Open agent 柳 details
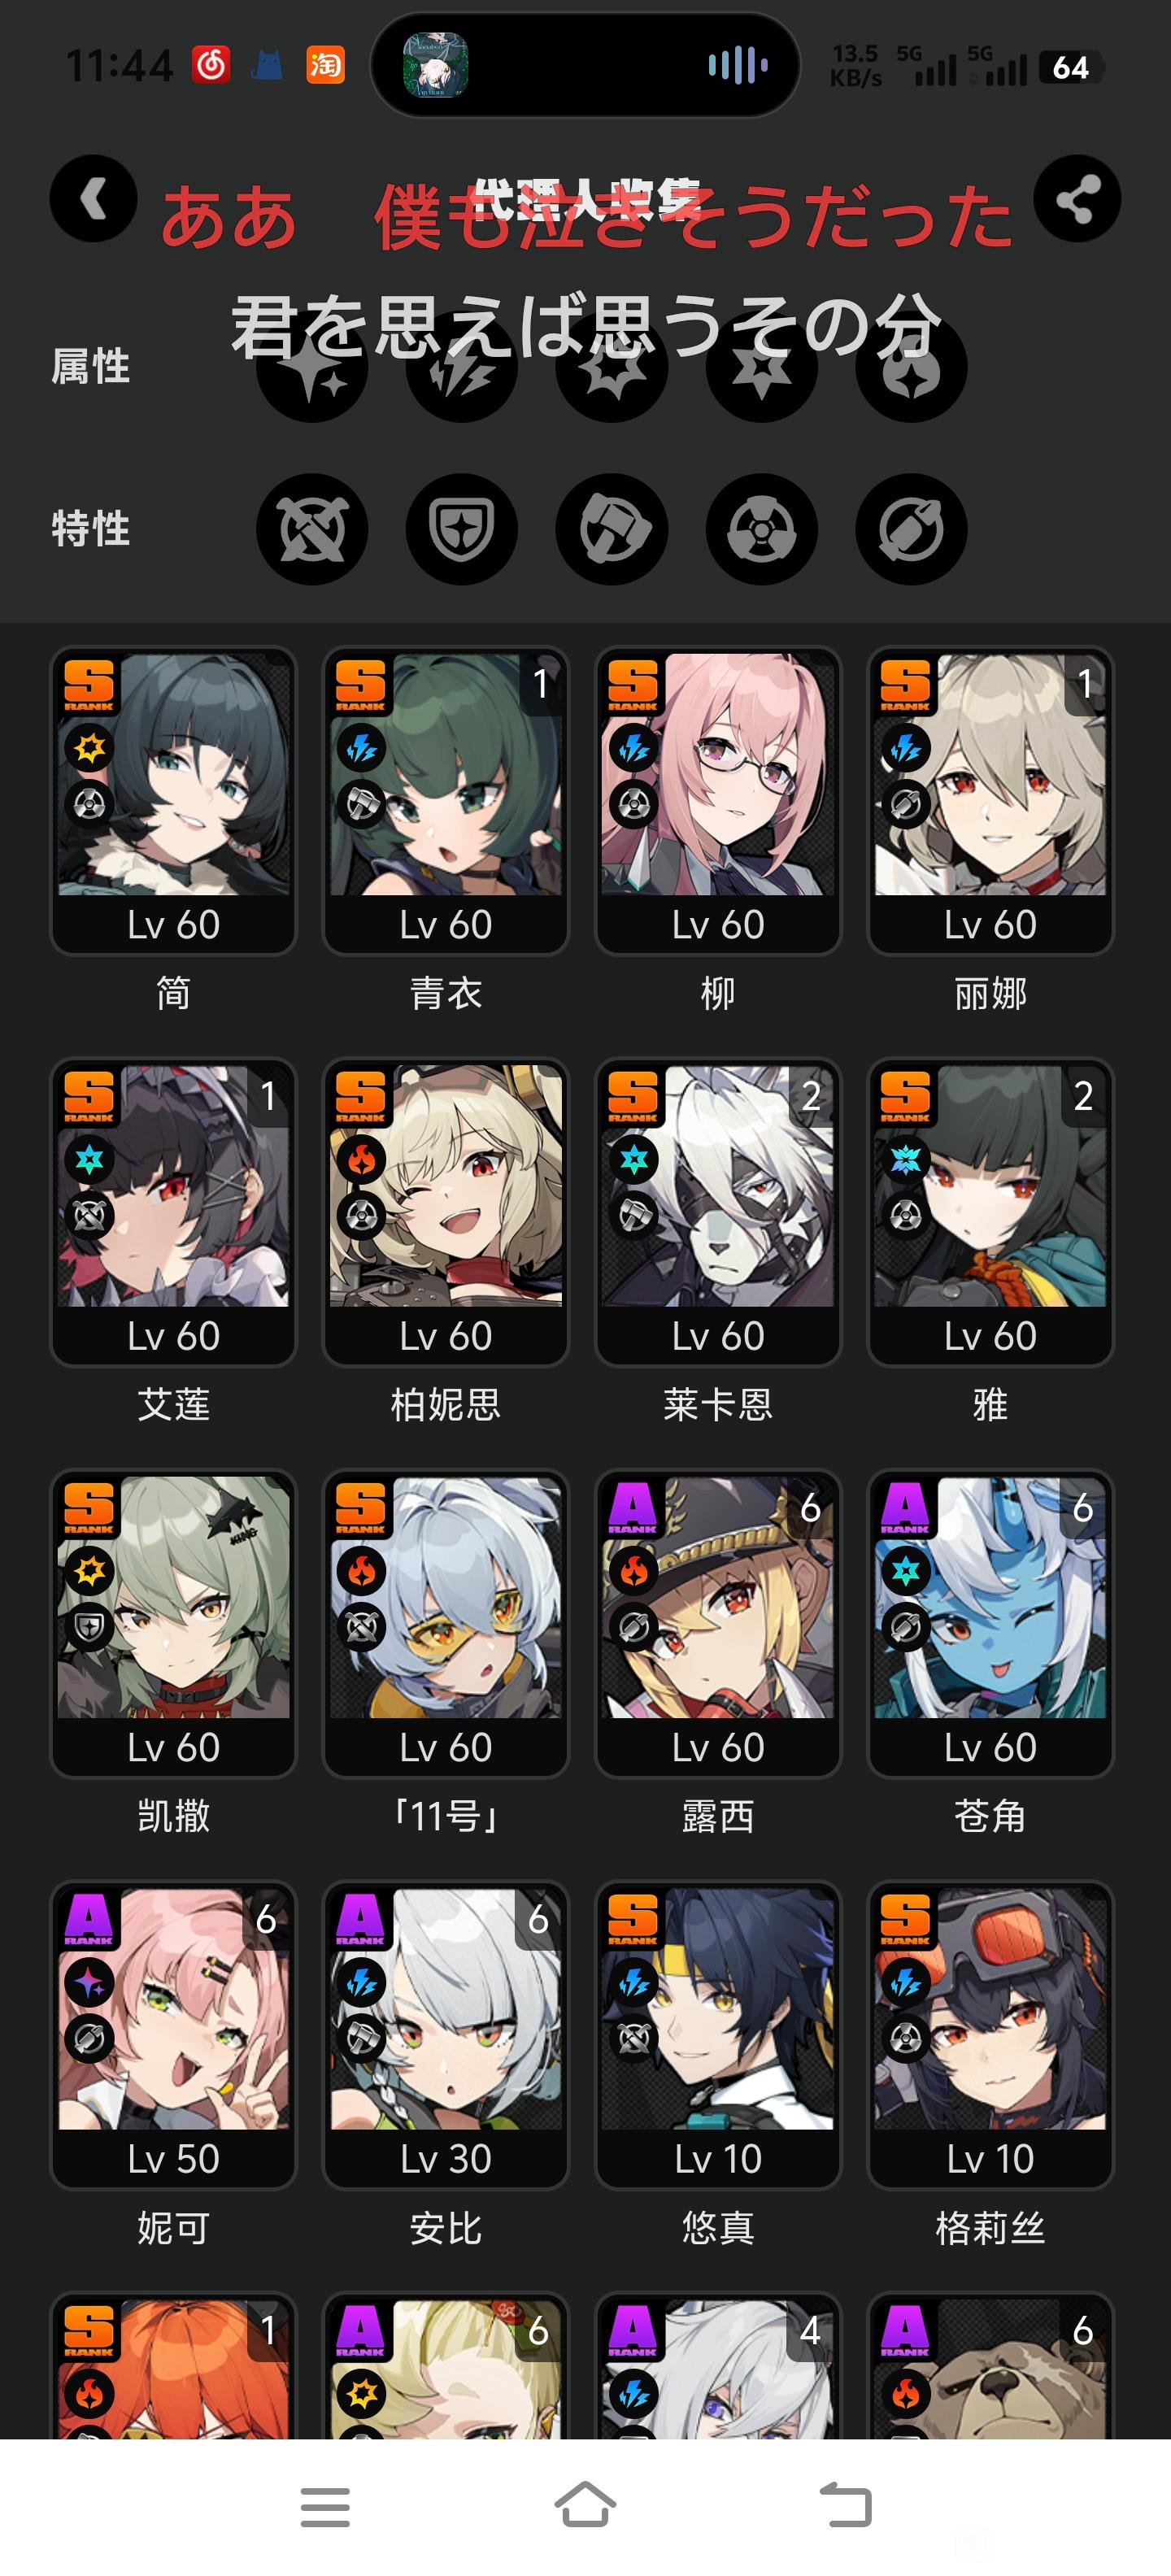Viewport: 1171px width, 2576px height. [718, 801]
